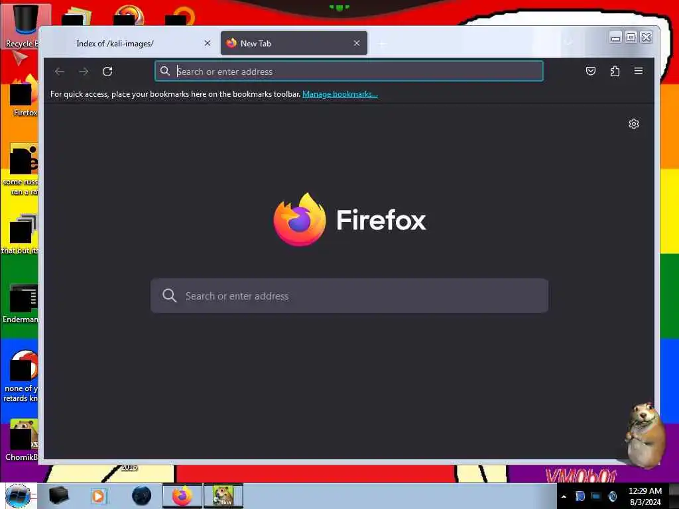Click the Firefox taskbar button
Viewport: 679px width, 509px height.
pos(182,496)
